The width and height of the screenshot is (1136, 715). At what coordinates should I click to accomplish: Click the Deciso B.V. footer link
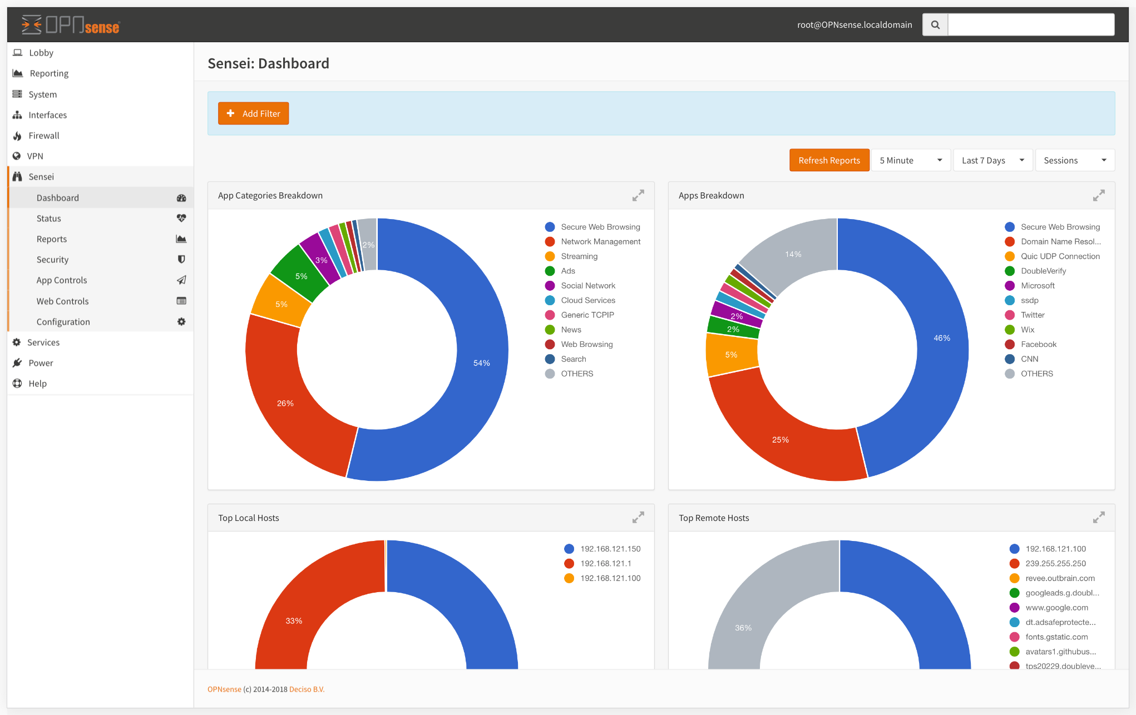[307, 689]
